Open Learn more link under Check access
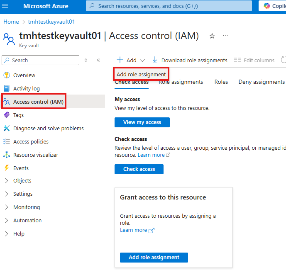This screenshot has width=286, height=270. [x=151, y=155]
